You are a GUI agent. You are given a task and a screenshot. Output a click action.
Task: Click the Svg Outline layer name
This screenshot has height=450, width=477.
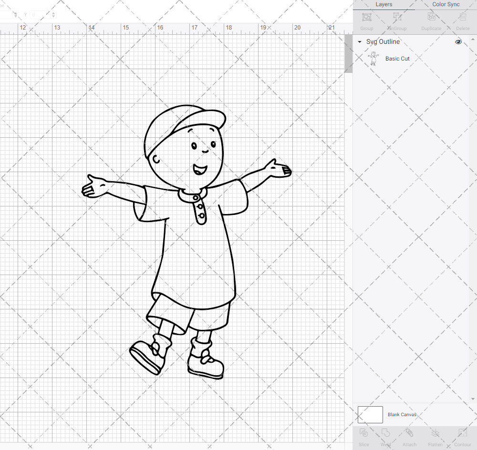pyautogui.click(x=383, y=41)
